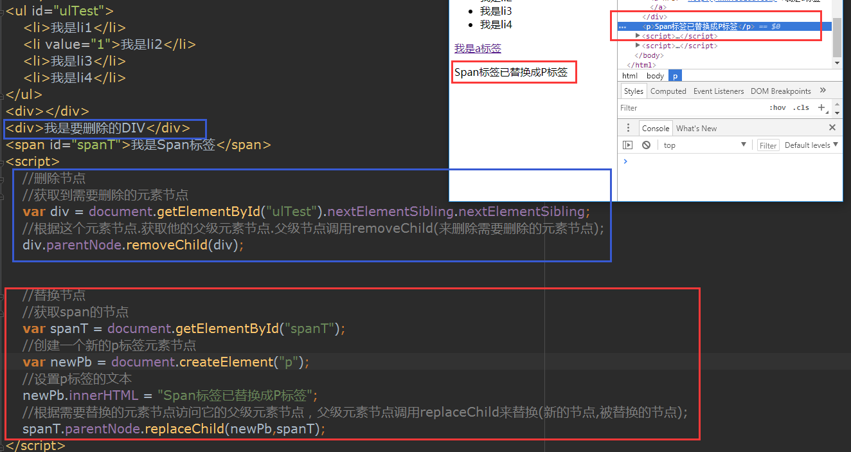
Task: Open the DOM Breakpoints tab
Action: pos(781,91)
